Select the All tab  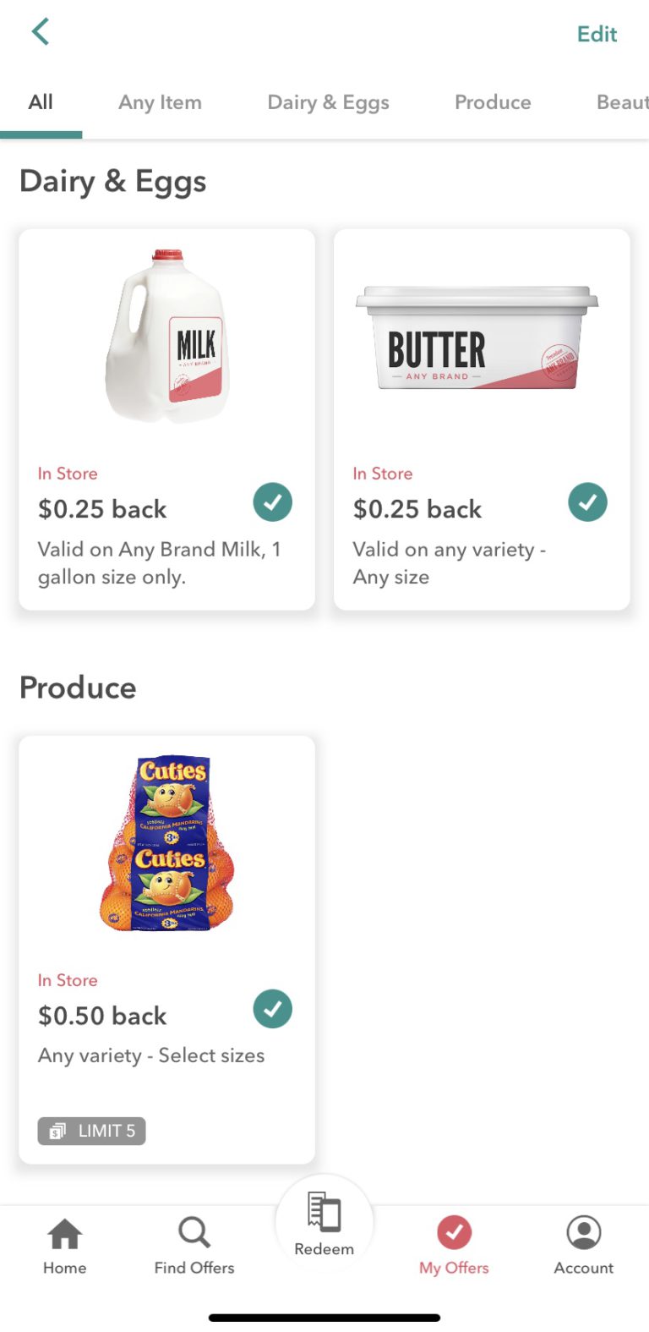click(41, 102)
